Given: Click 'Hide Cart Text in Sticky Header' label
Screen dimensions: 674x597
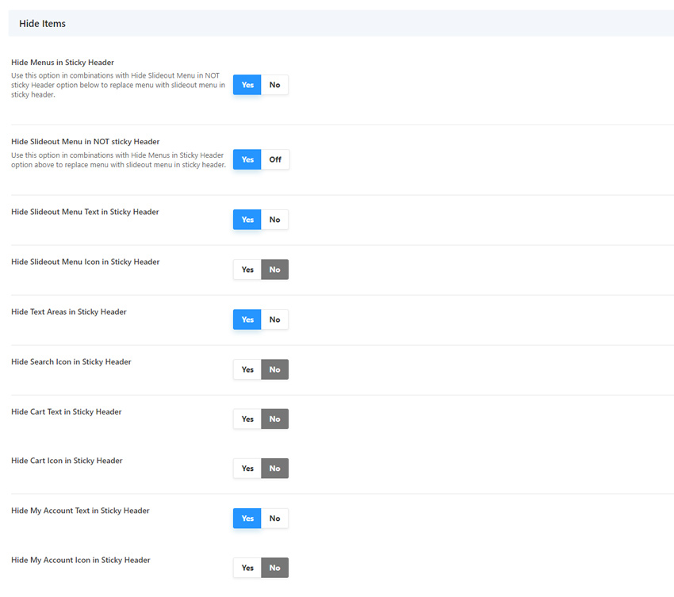Looking at the screenshot, I should pos(66,411).
